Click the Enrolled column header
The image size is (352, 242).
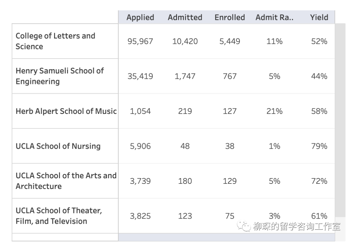230,17
